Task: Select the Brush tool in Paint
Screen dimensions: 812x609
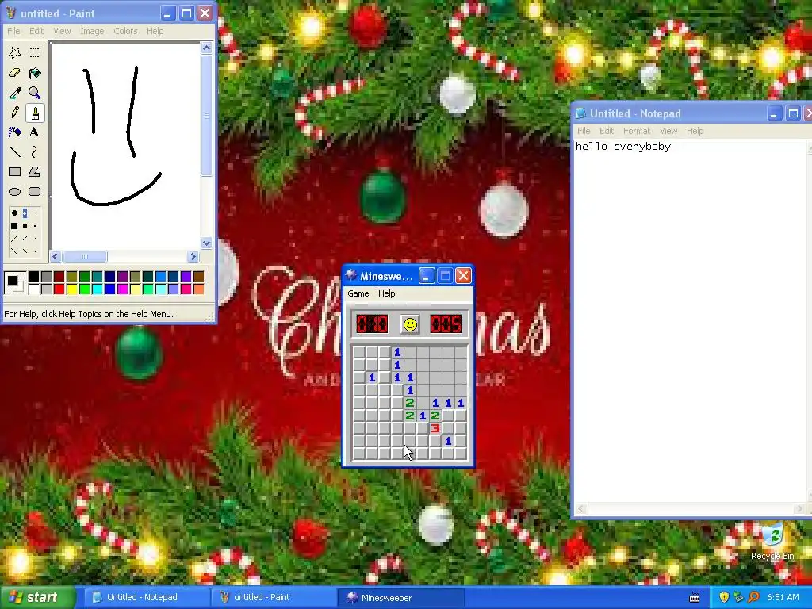Action: coord(34,113)
